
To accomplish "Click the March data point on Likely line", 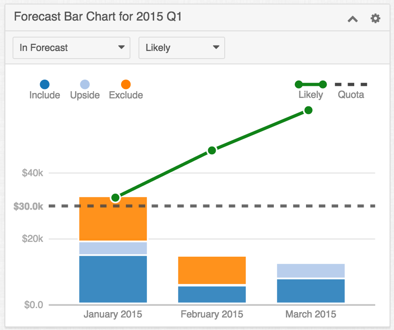I will tap(309, 110).
